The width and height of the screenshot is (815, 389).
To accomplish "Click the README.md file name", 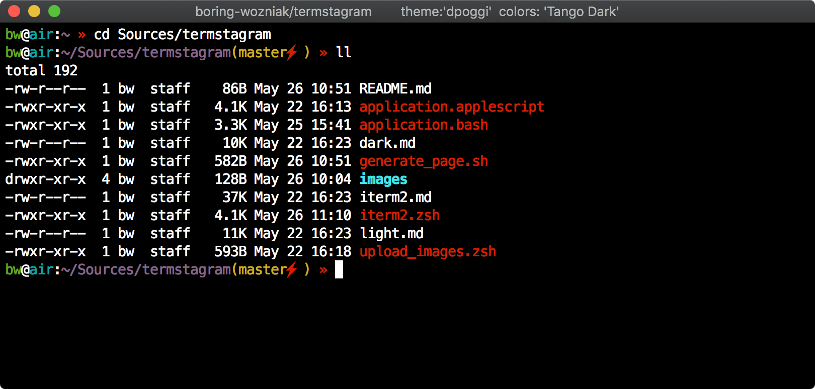I will pos(395,89).
